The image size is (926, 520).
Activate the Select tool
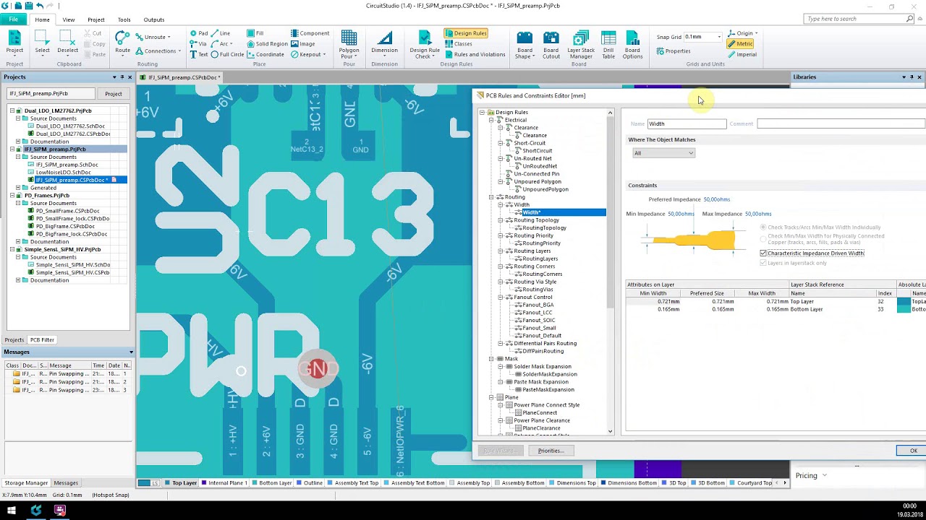[43, 42]
